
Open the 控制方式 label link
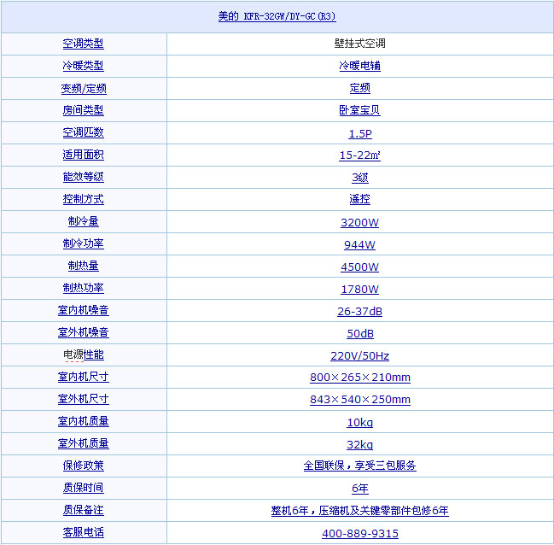pos(84,199)
